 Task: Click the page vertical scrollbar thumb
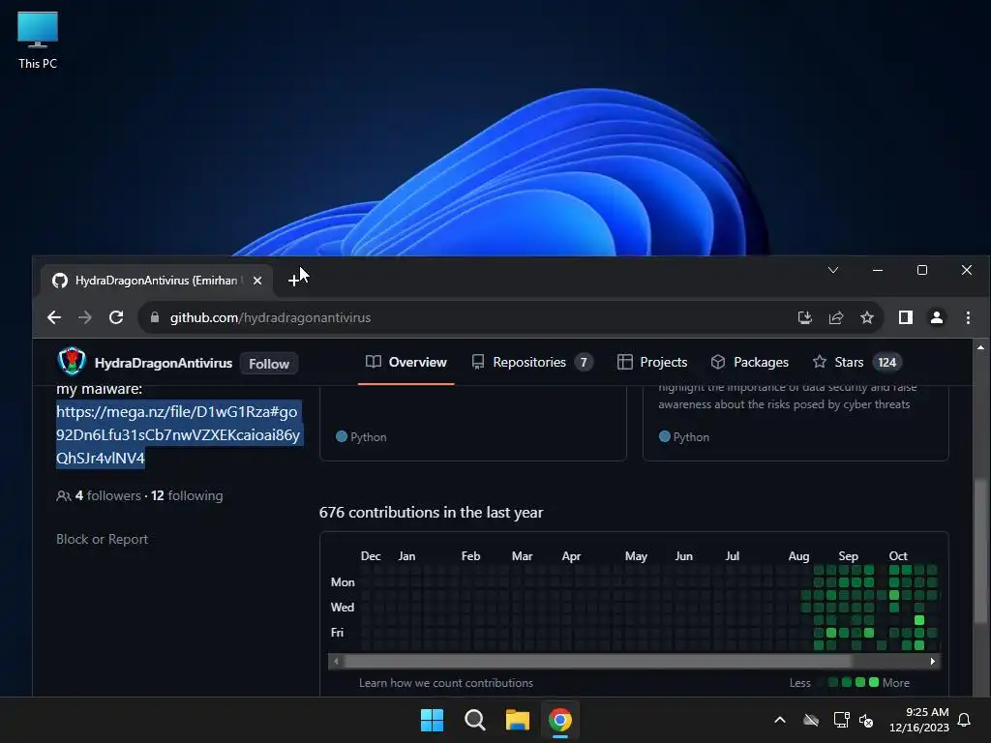tap(980, 550)
